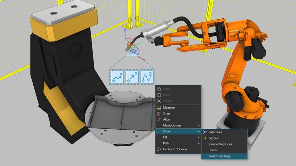
Task: Select the first enlarged path motion icon
Action: pos(117,77)
